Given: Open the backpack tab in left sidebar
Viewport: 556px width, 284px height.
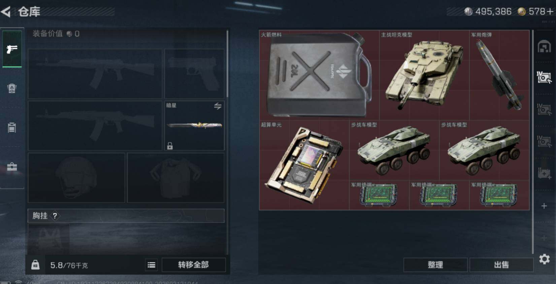Looking at the screenshot, I should tap(12, 88).
